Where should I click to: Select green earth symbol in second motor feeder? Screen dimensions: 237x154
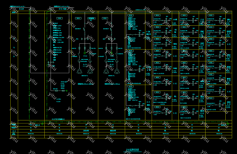[111, 53]
